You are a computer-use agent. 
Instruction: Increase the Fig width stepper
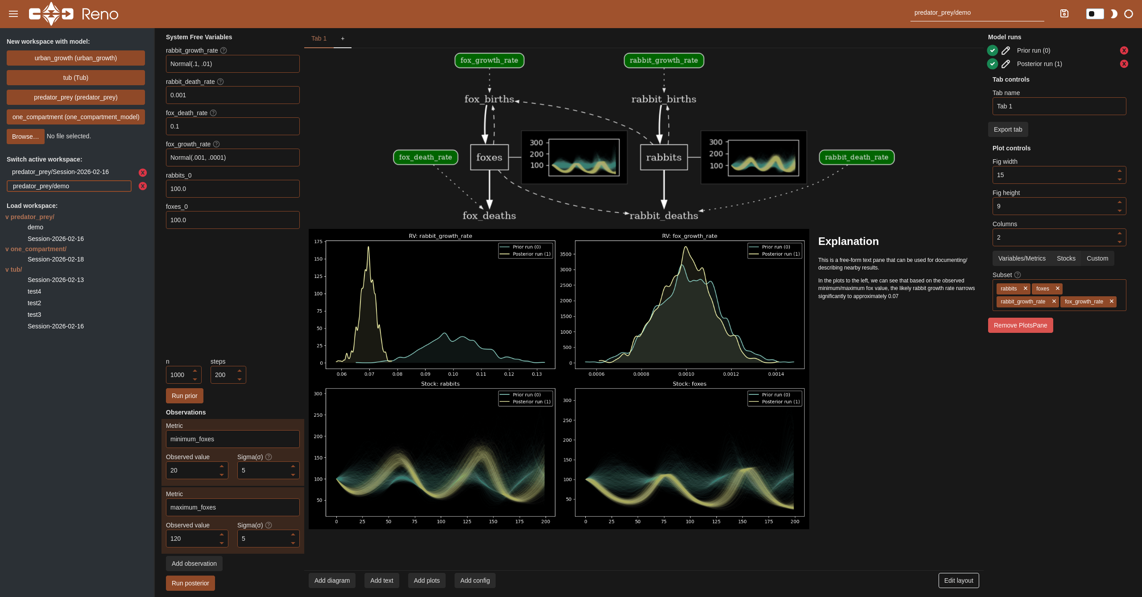pos(1119,171)
